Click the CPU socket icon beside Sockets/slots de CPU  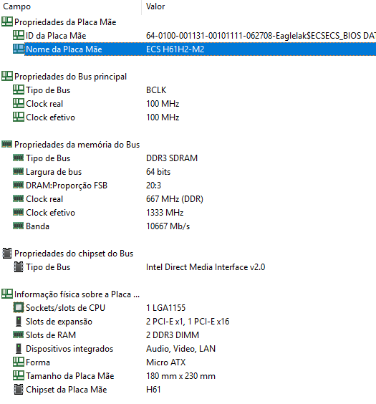19,307
